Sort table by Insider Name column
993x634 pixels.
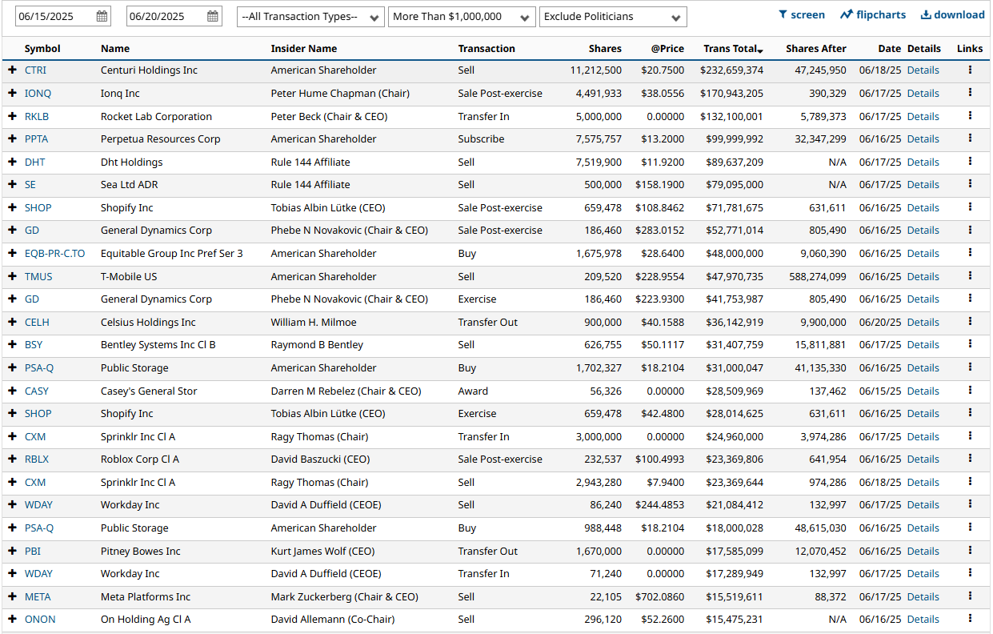[x=304, y=49]
